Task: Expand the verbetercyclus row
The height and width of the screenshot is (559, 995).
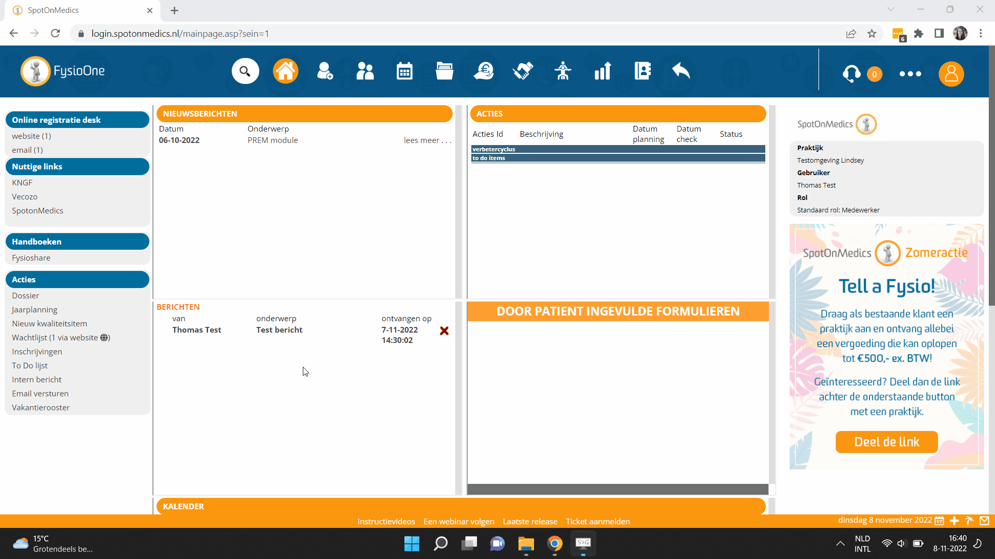Action: pos(618,149)
